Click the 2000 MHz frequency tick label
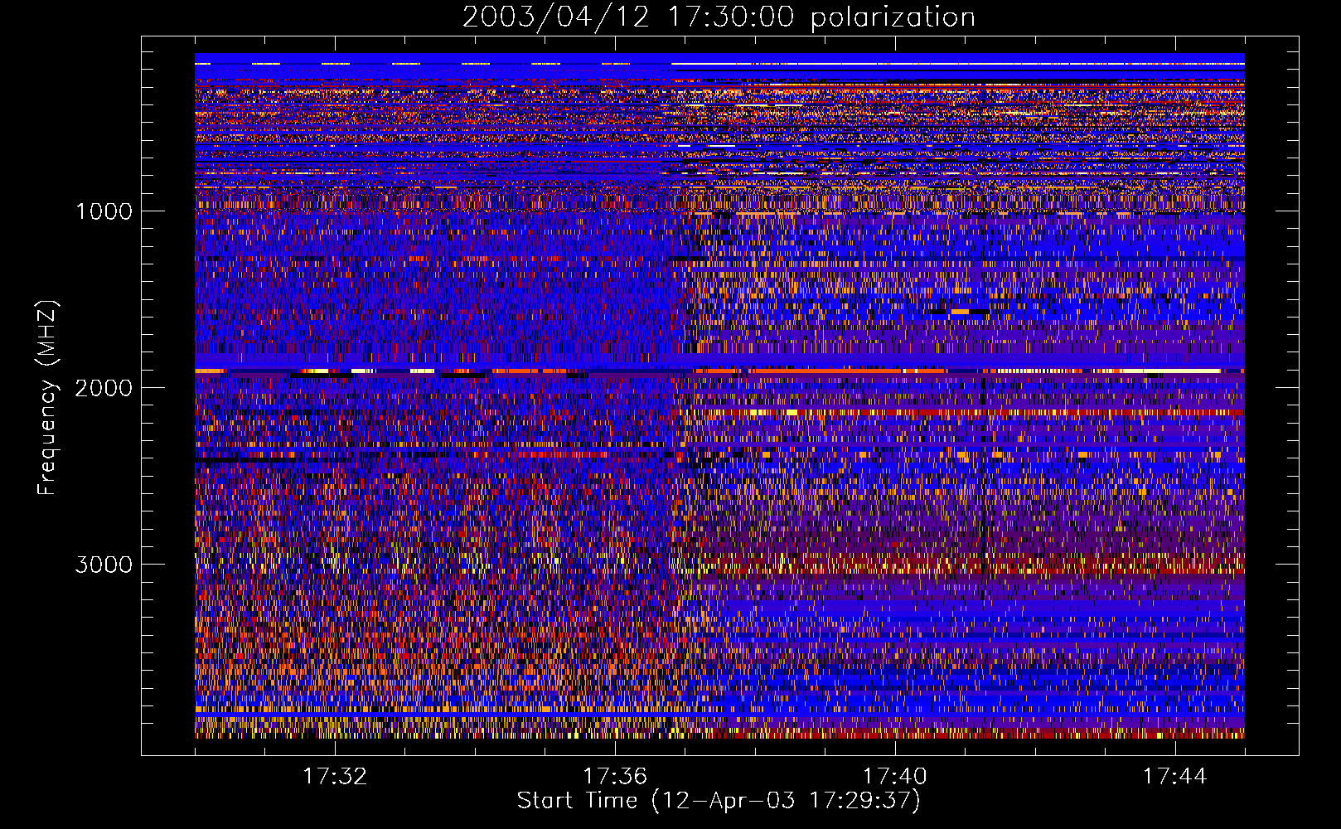The width and height of the screenshot is (1341, 829). pyautogui.click(x=104, y=388)
